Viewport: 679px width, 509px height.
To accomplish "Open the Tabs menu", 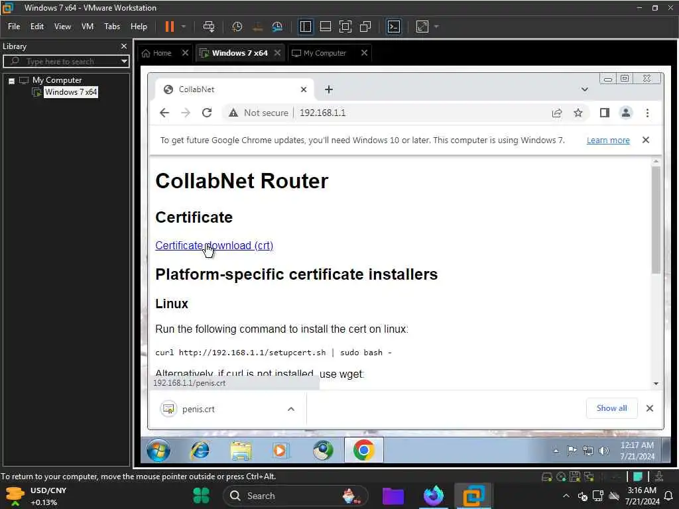I will pos(112,27).
